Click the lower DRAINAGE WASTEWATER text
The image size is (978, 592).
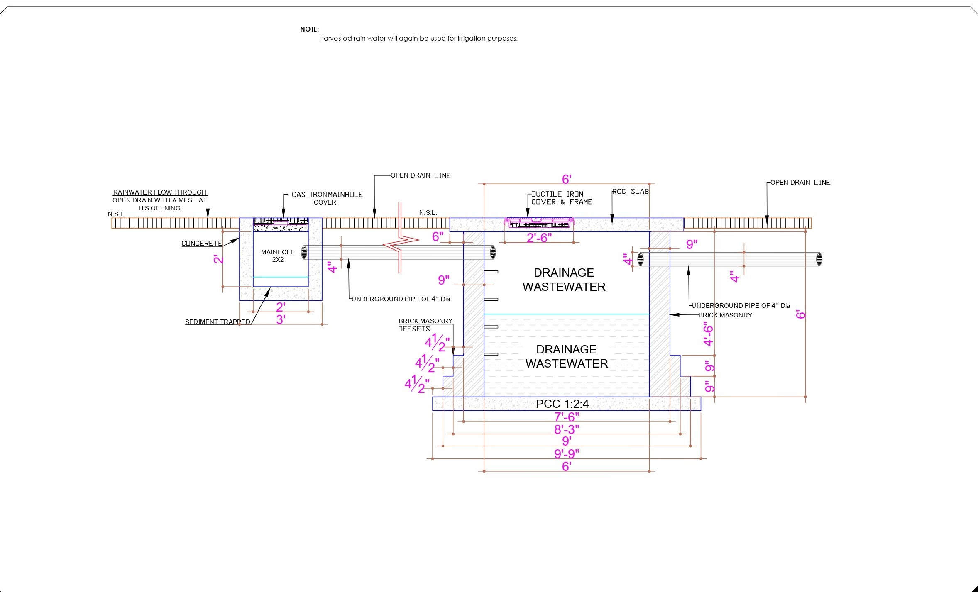tap(567, 356)
